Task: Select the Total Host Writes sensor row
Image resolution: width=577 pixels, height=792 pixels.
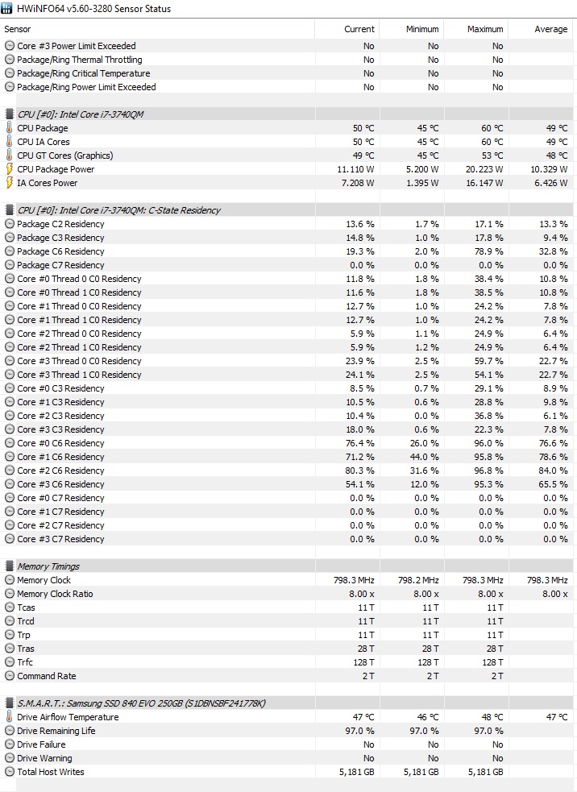Action: pos(287,772)
